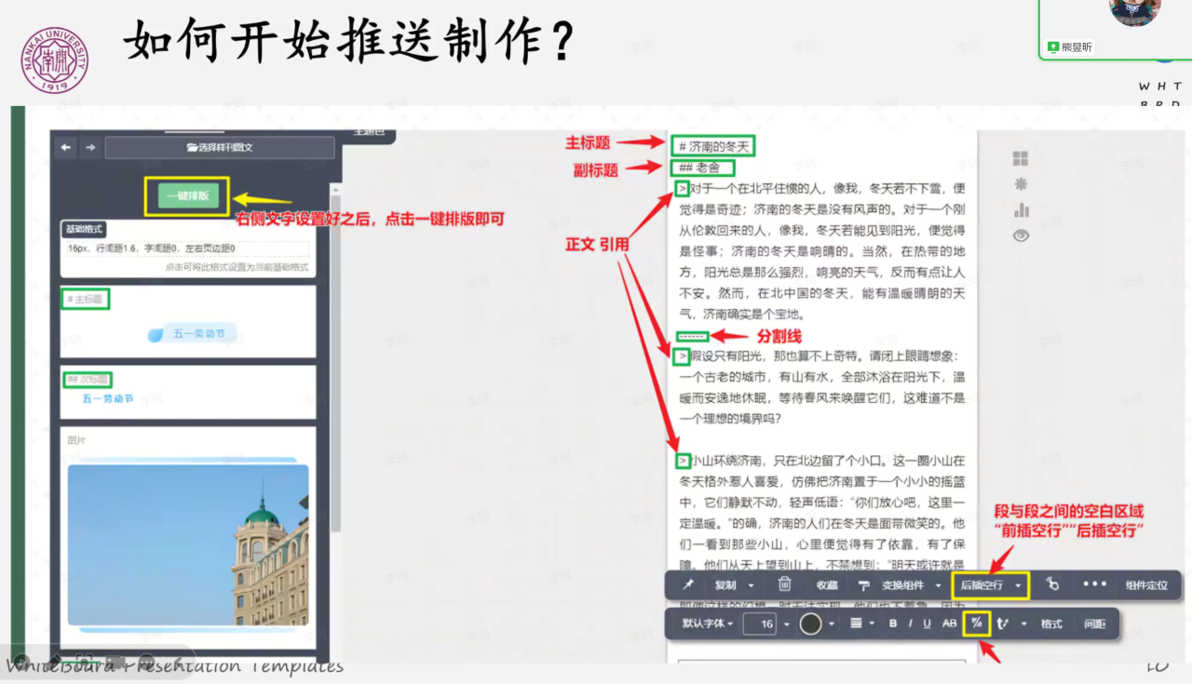Click the format painter roller icon
This screenshot has height=684, width=1192.
click(x=863, y=585)
